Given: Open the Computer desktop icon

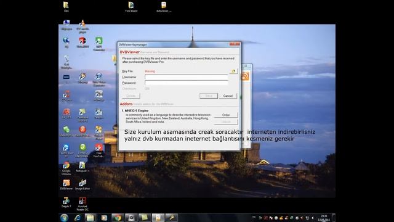Looking at the screenshot, I should point(66,25).
